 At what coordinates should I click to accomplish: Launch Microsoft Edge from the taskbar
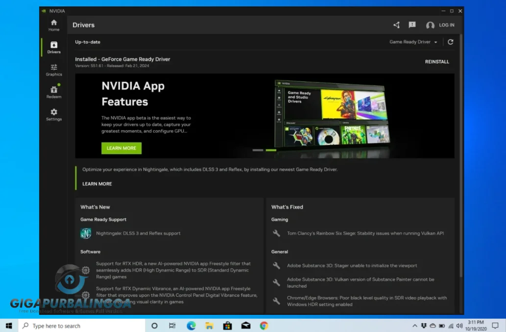[191, 326]
